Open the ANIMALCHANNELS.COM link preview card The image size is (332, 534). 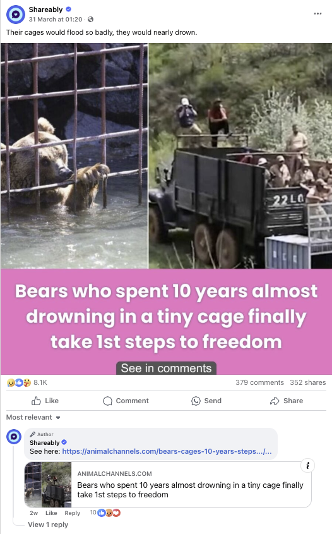(168, 485)
